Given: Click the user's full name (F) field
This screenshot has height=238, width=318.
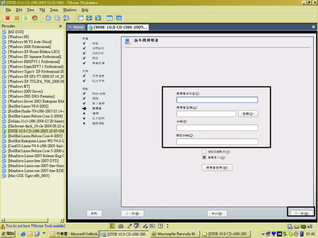Looking at the screenshot, I should [217, 100].
